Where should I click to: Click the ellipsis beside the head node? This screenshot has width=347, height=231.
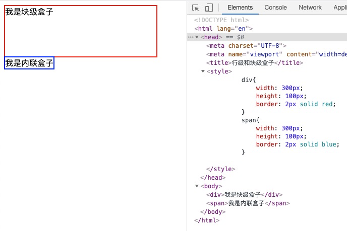tap(191, 37)
